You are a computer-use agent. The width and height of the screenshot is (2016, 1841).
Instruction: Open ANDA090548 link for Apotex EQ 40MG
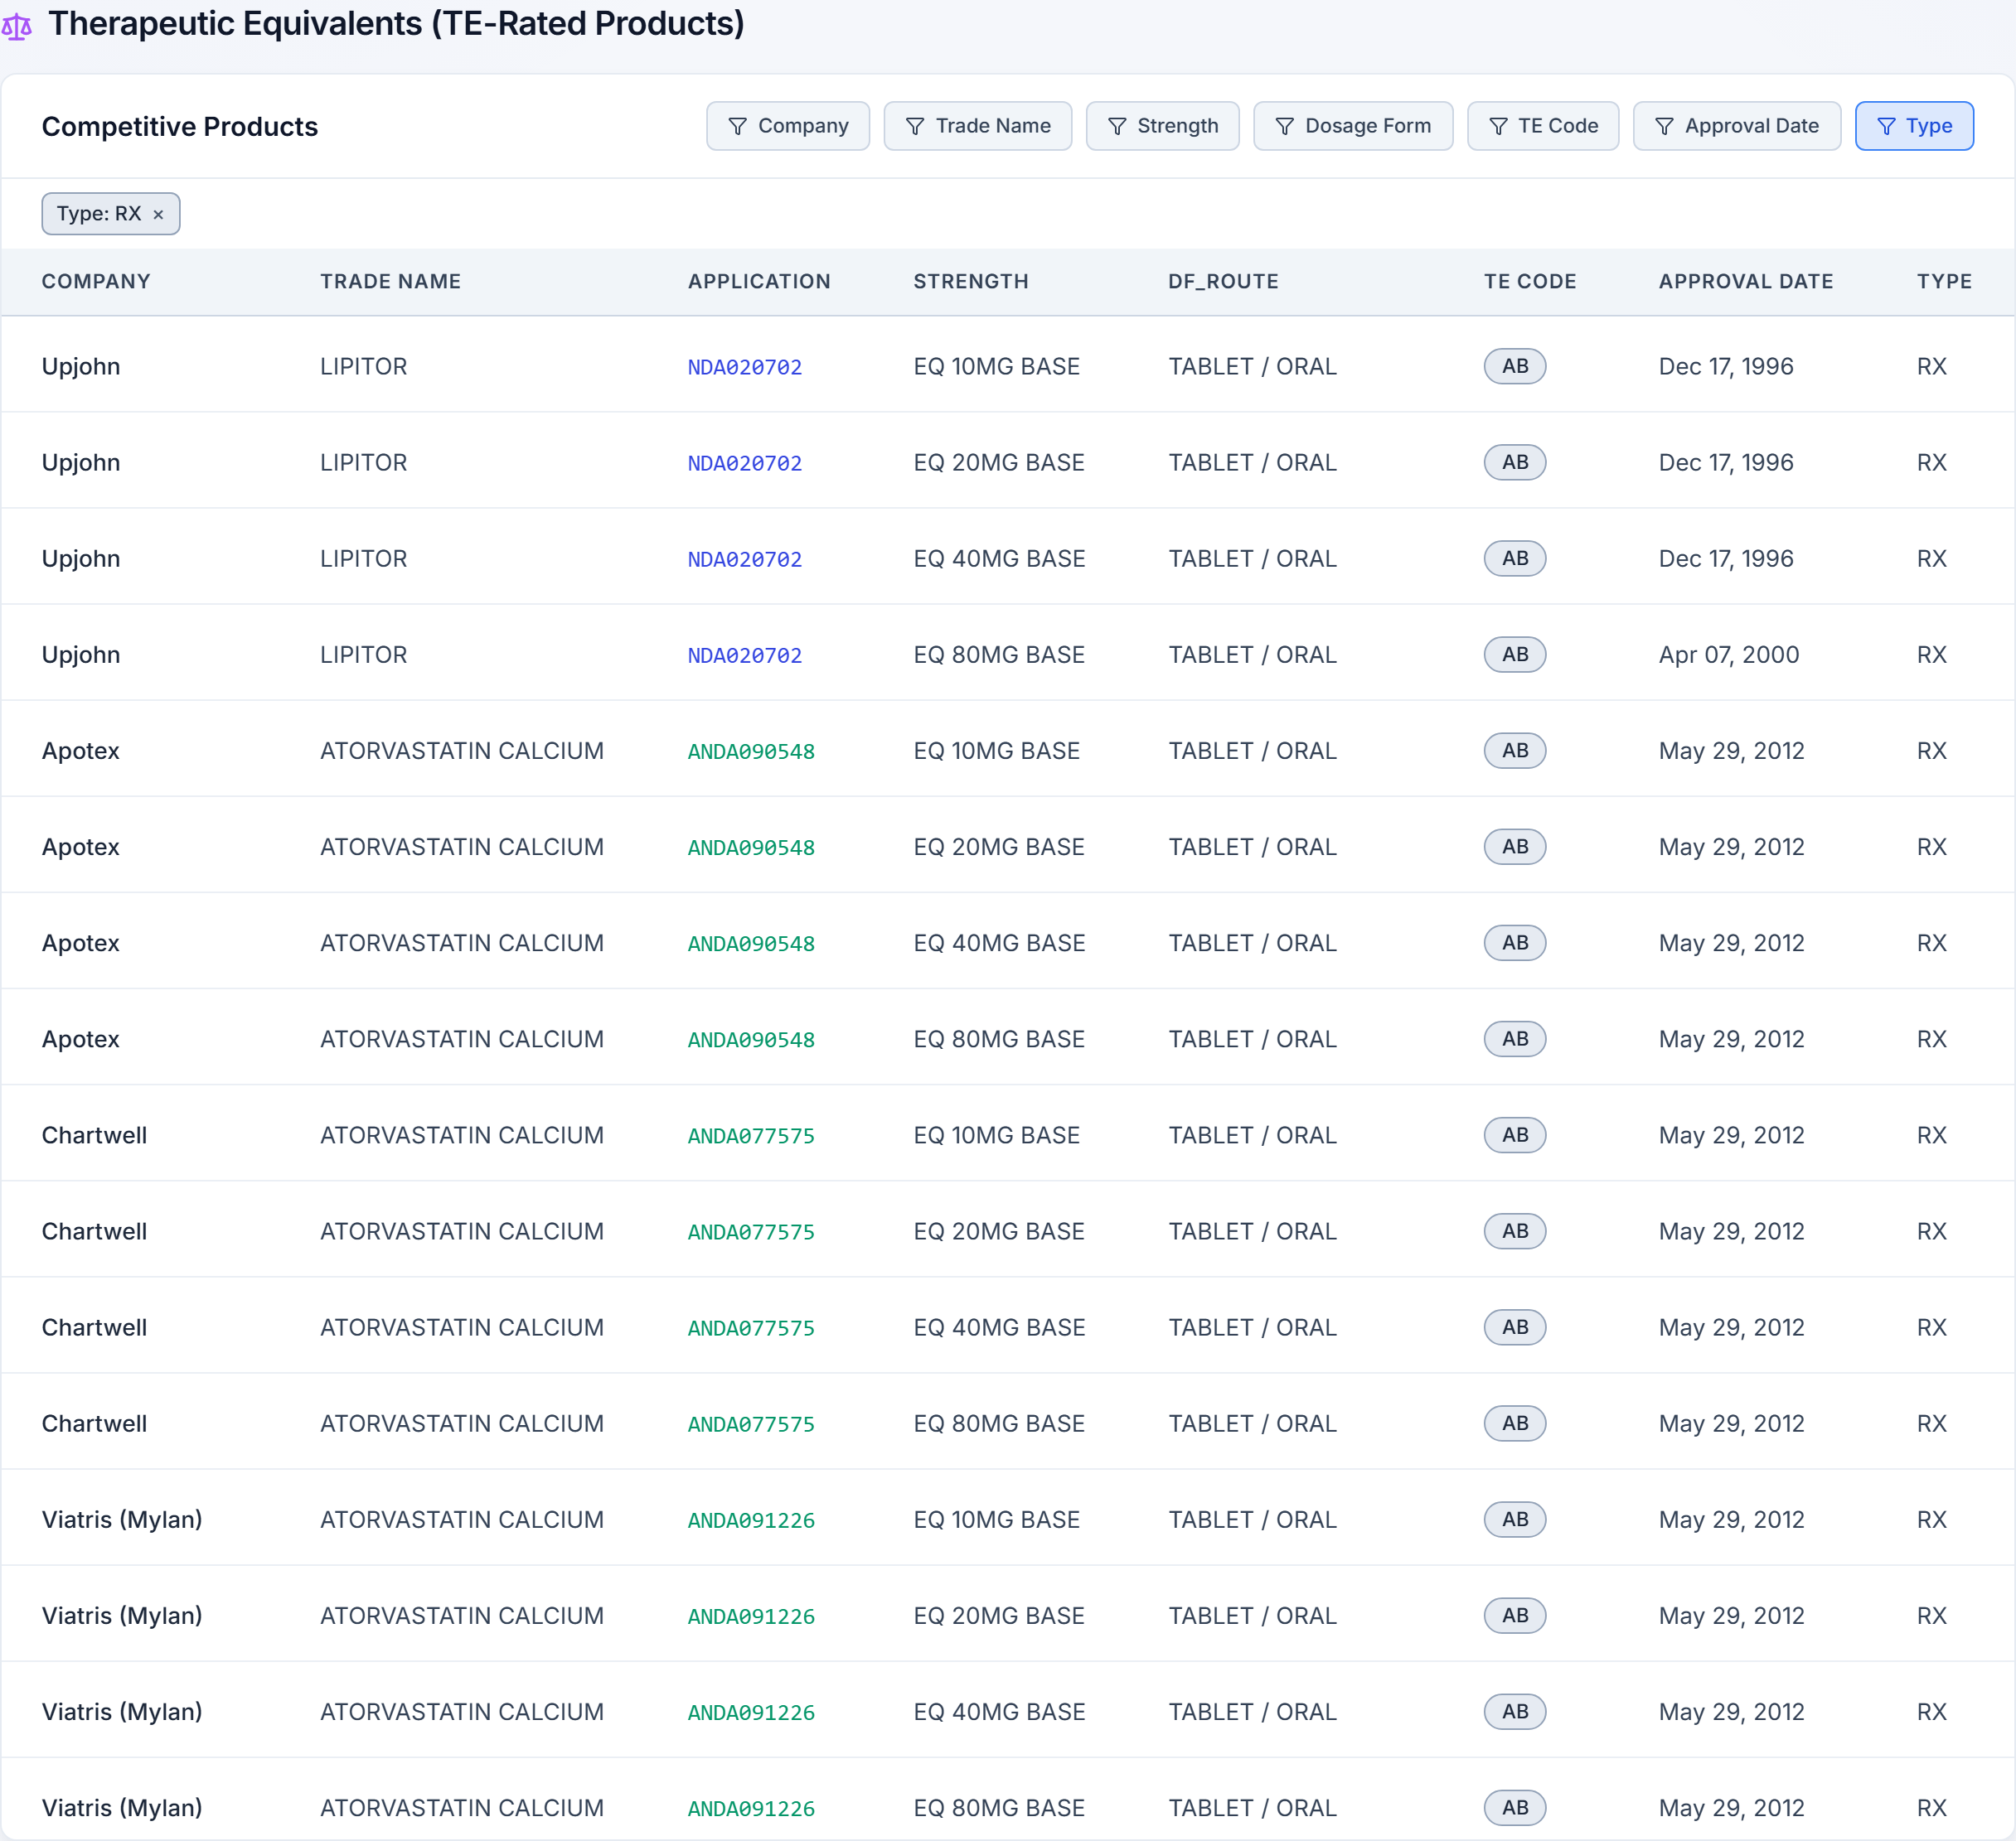point(751,944)
